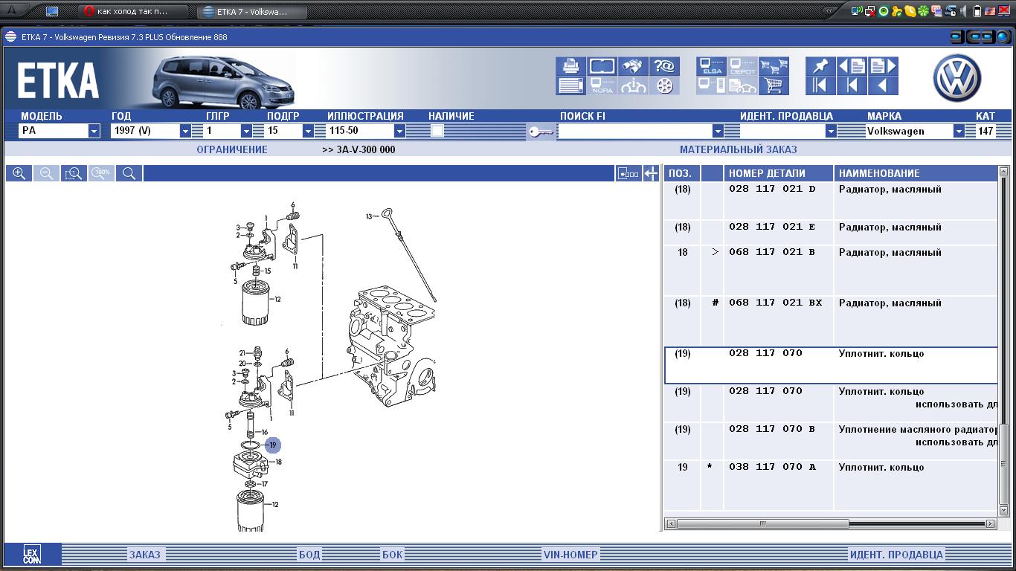Click highlighted callout 19 in the illustration
Viewport: 1016px width, 571px height.
273,445
